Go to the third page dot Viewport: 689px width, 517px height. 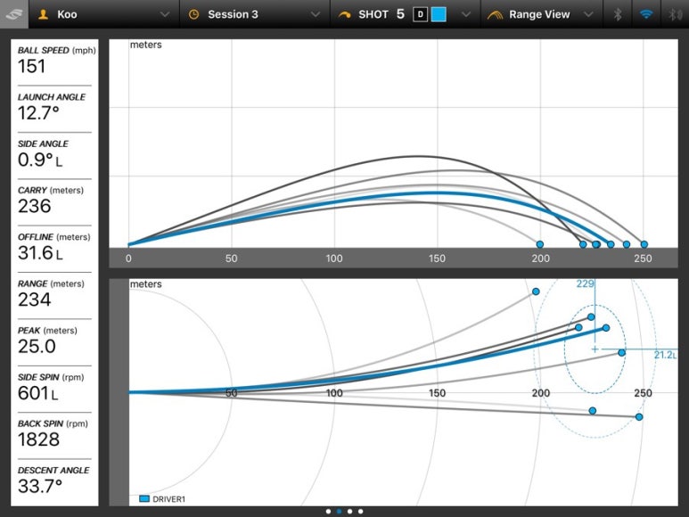(349, 512)
